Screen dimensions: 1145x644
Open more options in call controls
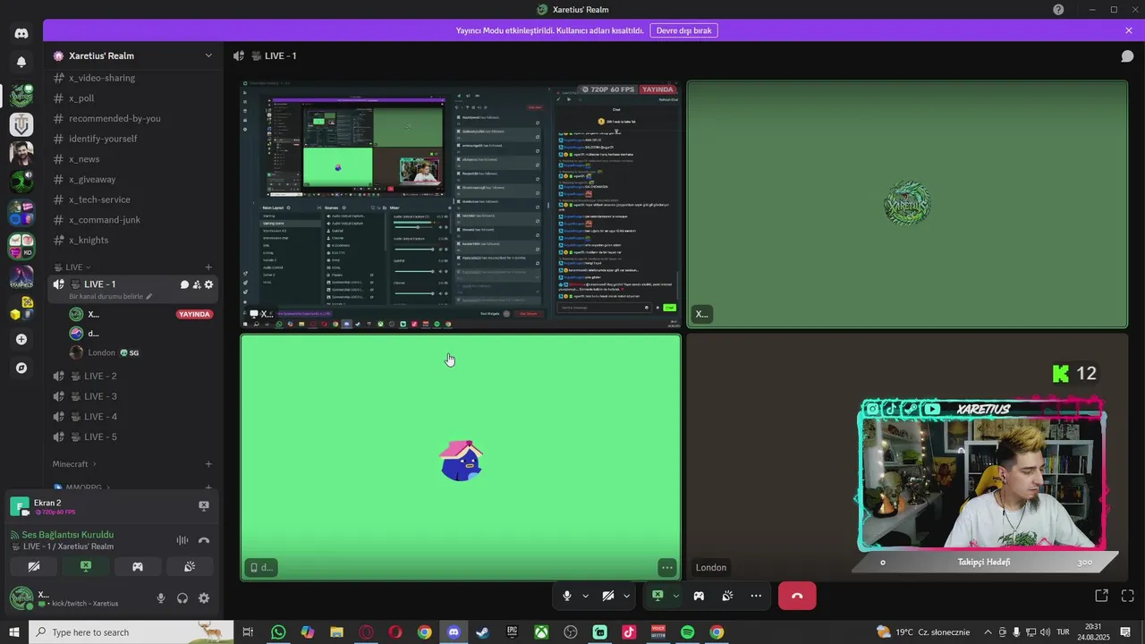(756, 596)
